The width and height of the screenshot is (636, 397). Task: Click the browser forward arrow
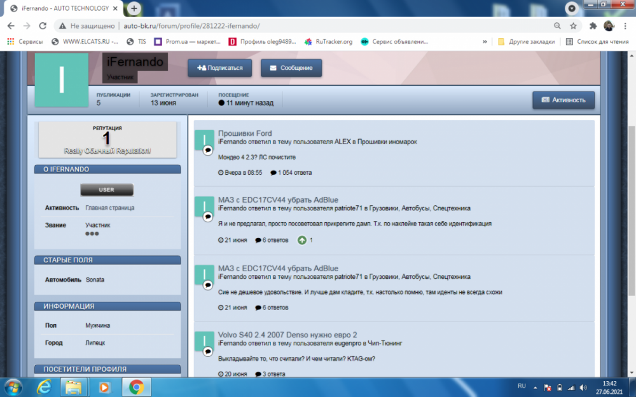click(27, 26)
